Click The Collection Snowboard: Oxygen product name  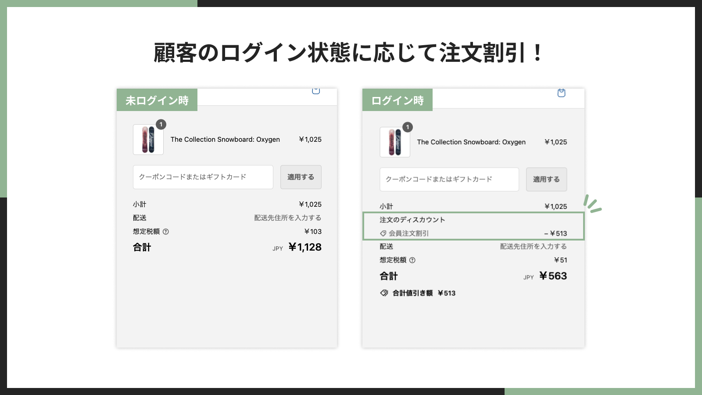pos(226,139)
